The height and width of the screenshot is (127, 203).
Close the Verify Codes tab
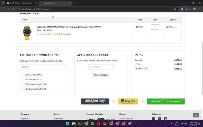(x=36, y=3)
